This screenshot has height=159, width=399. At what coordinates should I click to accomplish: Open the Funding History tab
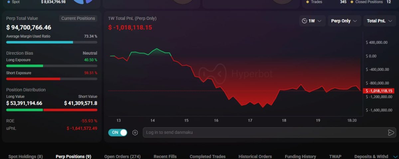(x=300, y=156)
